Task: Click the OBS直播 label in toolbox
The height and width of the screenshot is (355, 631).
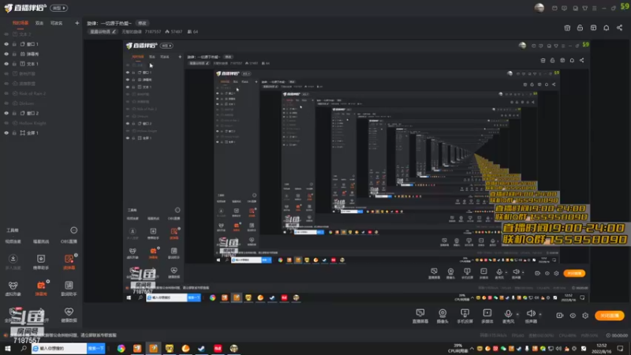Action: (x=69, y=241)
